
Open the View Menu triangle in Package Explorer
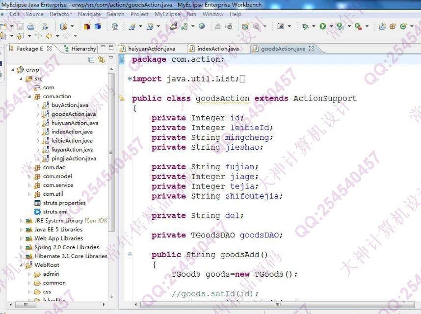[x=111, y=58]
